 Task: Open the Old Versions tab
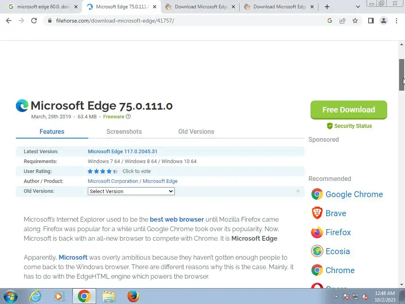point(196,131)
